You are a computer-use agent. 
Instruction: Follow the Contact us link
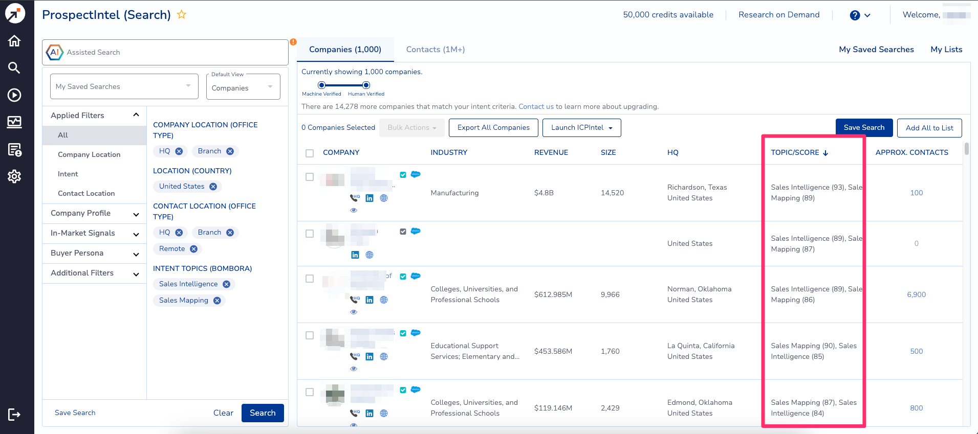[536, 107]
